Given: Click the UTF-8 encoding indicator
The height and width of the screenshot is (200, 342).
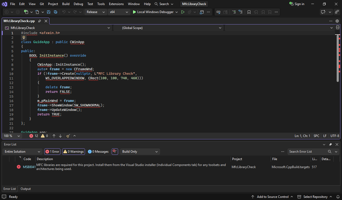Looking at the screenshot, I should [x=335, y=136].
